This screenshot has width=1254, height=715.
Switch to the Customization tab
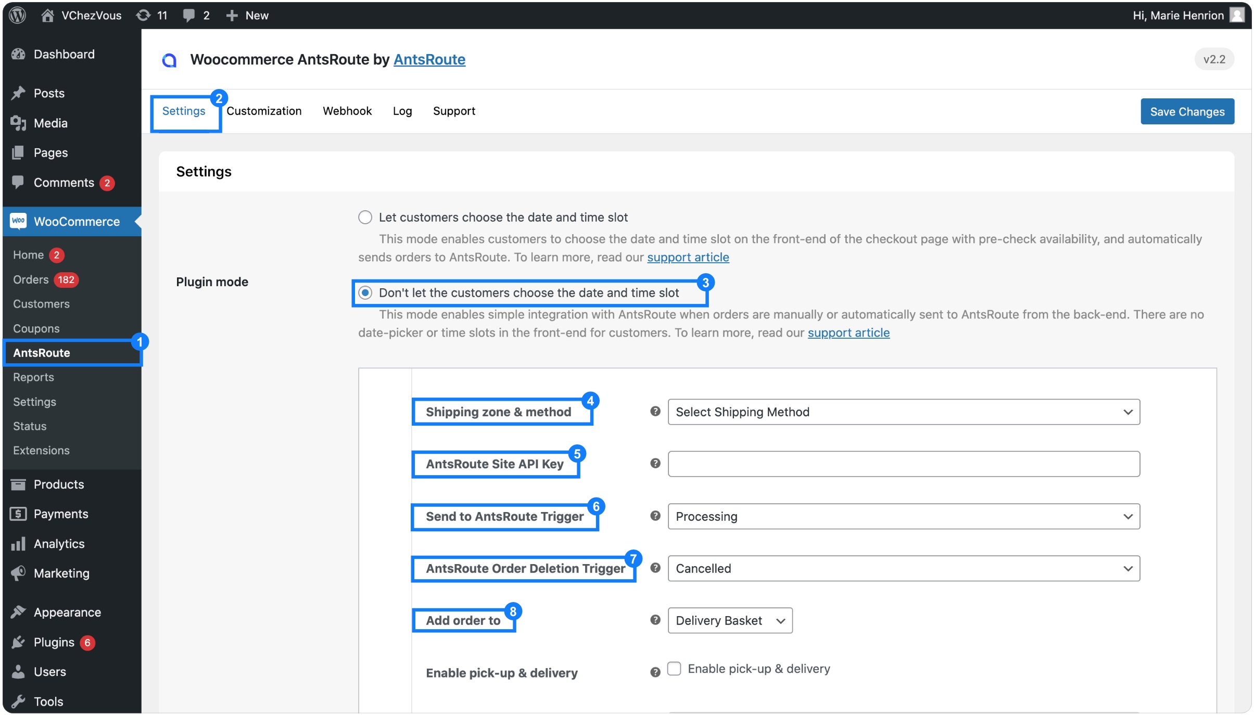click(264, 111)
